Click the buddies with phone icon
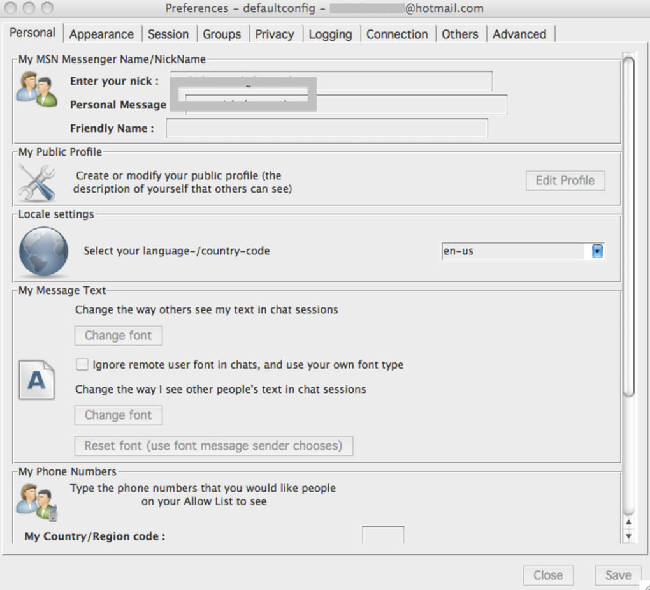 point(36,502)
